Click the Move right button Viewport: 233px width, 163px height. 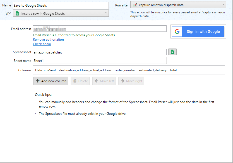pyautogui.click(x=131, y=81)
